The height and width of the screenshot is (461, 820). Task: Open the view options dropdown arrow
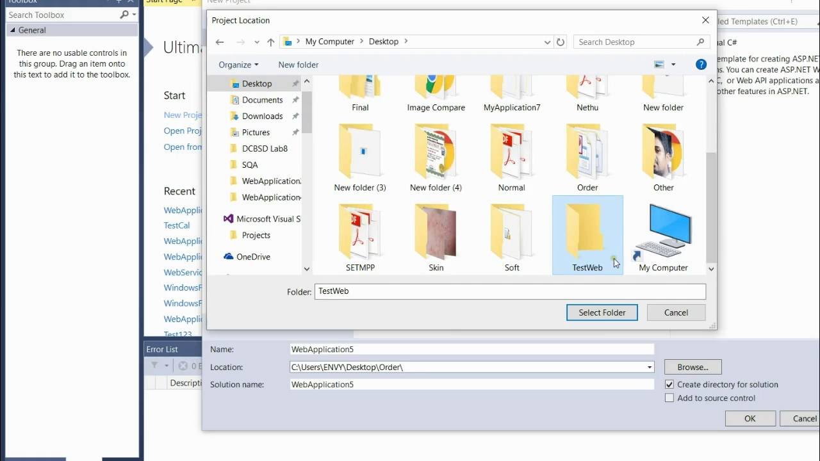(673, 65)
